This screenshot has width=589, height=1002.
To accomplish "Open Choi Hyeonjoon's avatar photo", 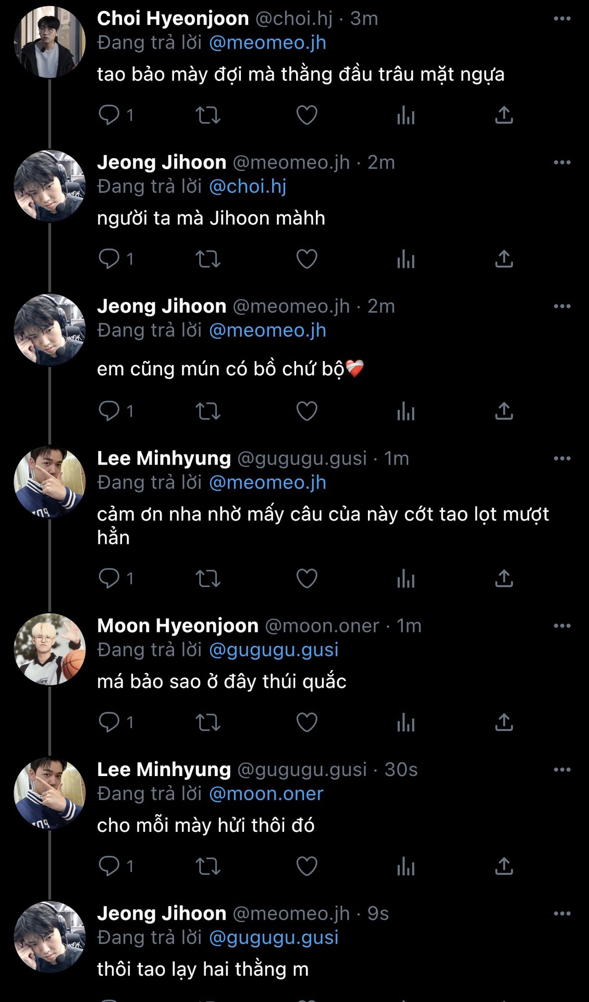I will [50, 42].
